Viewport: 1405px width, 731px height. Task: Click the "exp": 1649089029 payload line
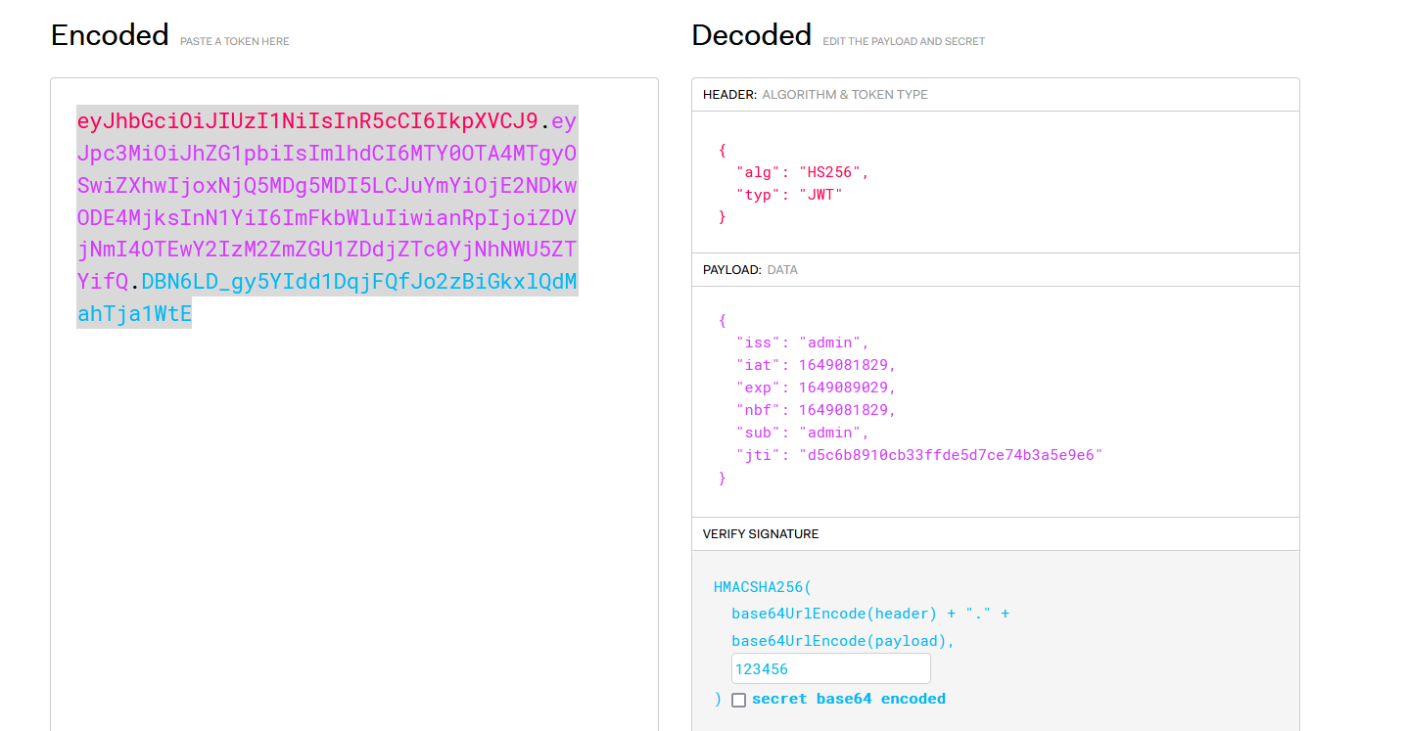tap(816, 388)
